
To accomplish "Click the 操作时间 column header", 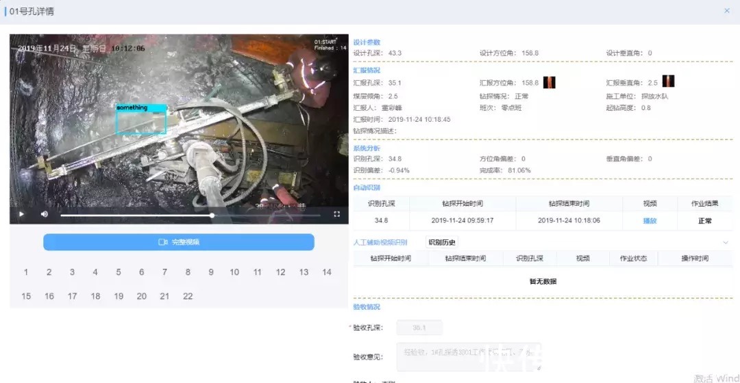I will click(x=695, y=258).
